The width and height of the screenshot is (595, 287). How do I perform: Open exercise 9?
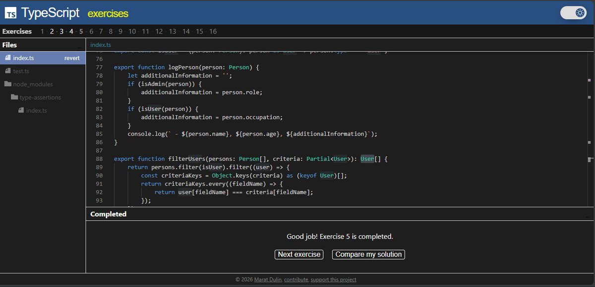point(120,32)
